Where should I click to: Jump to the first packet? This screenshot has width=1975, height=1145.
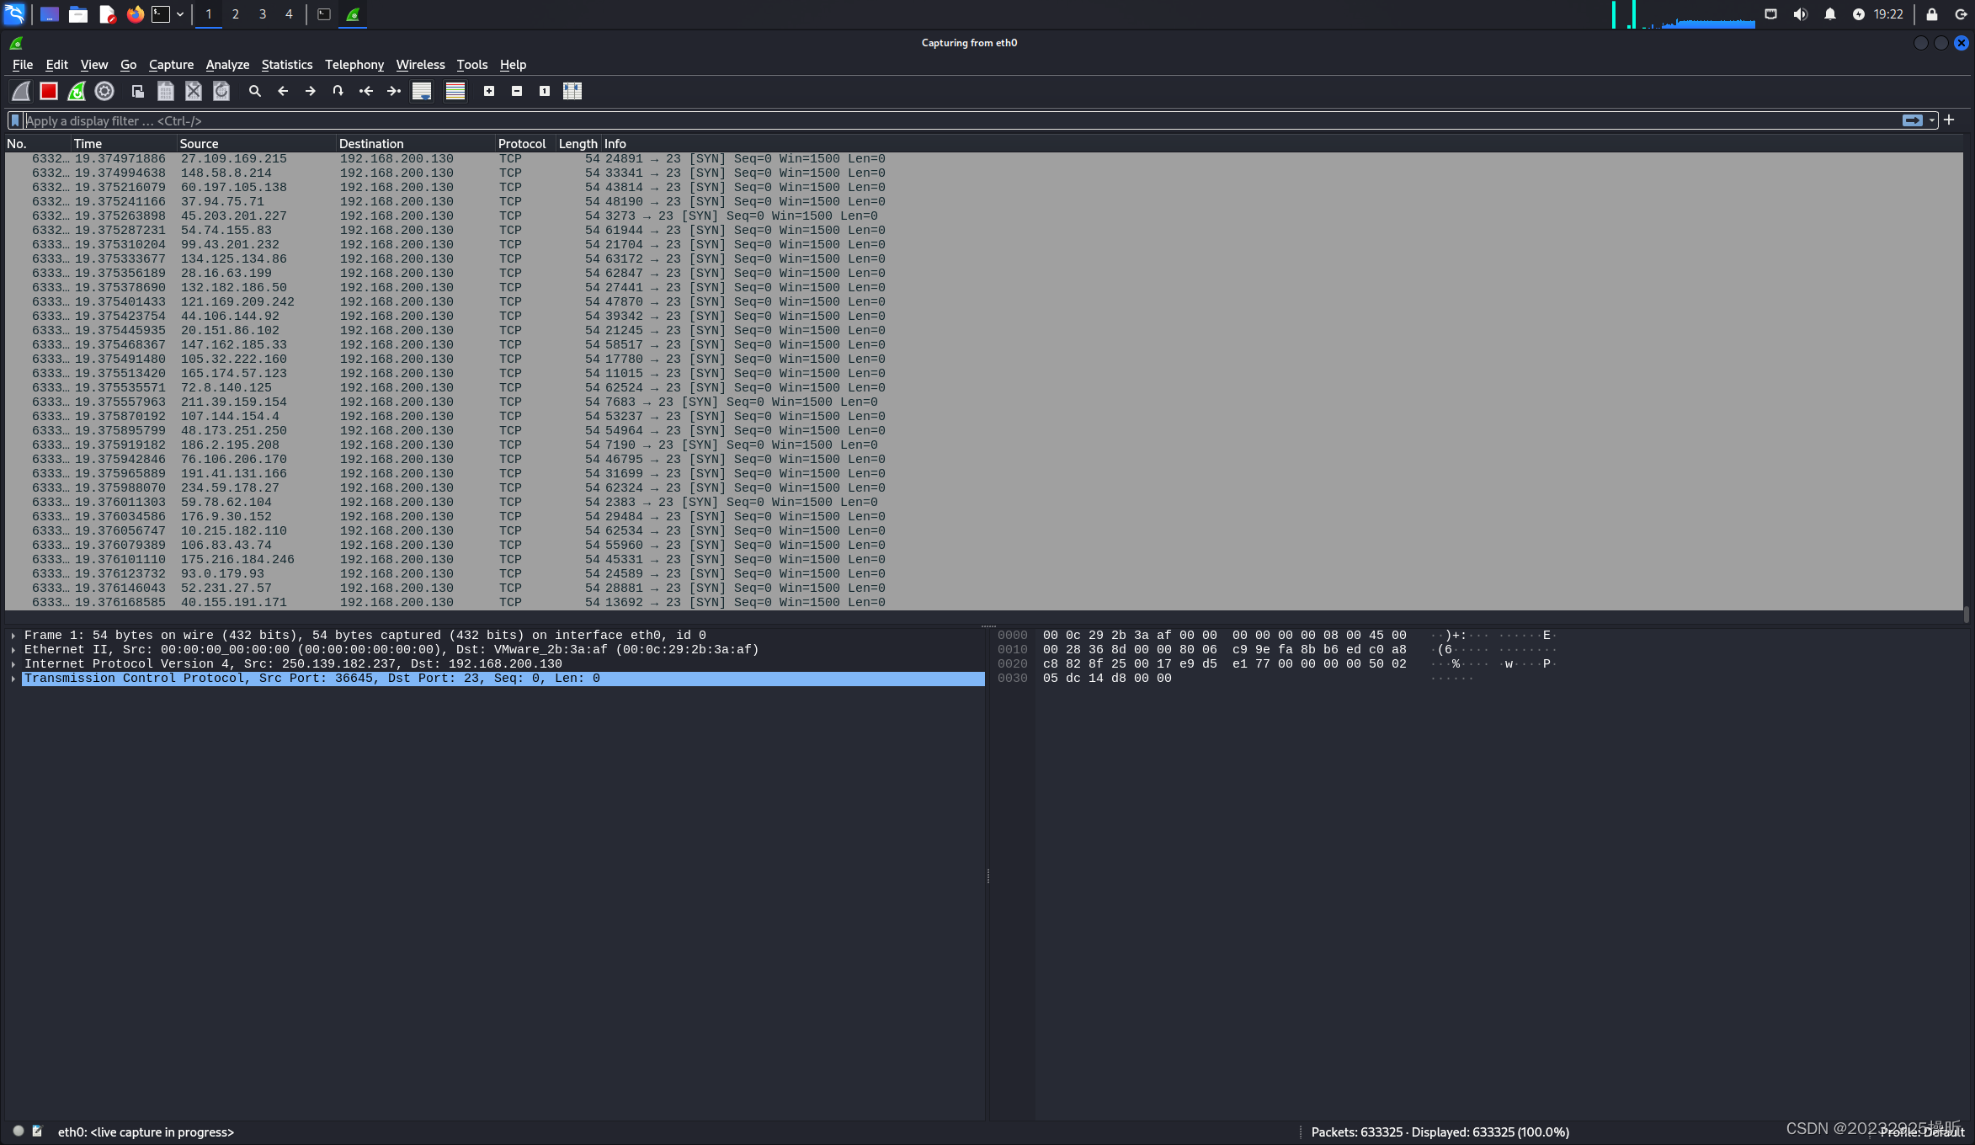tap(366, 91)
